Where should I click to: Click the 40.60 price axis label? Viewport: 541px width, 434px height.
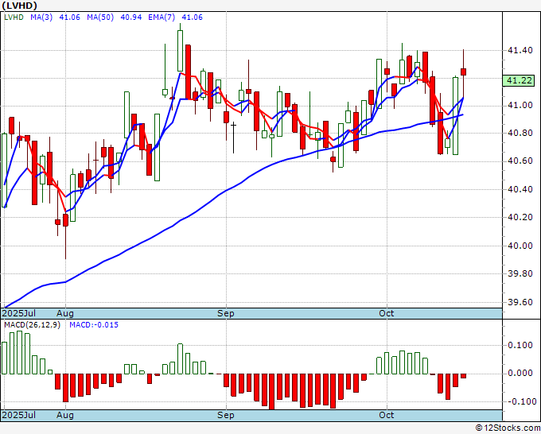(x=520, y=161)
